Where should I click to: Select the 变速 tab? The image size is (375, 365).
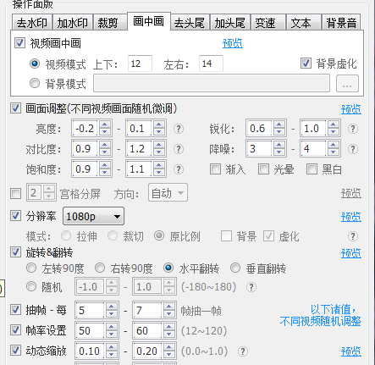pos(267,23)
